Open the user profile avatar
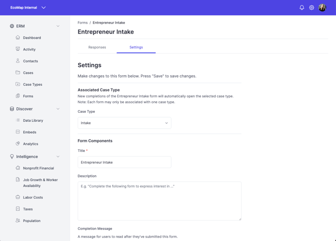The image size is (336, 241). click(x=322, y=8)
